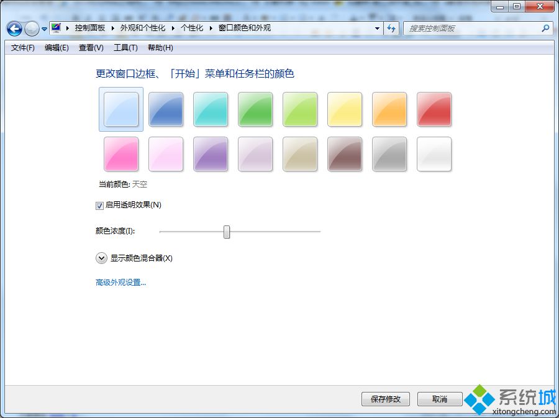Select the orange color swatch
The height and width of the screenshot is (418, 559).
[x=389, y=109]
